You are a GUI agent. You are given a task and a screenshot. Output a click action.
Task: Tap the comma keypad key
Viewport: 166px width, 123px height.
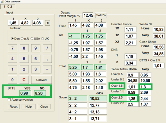pos(47,59)
